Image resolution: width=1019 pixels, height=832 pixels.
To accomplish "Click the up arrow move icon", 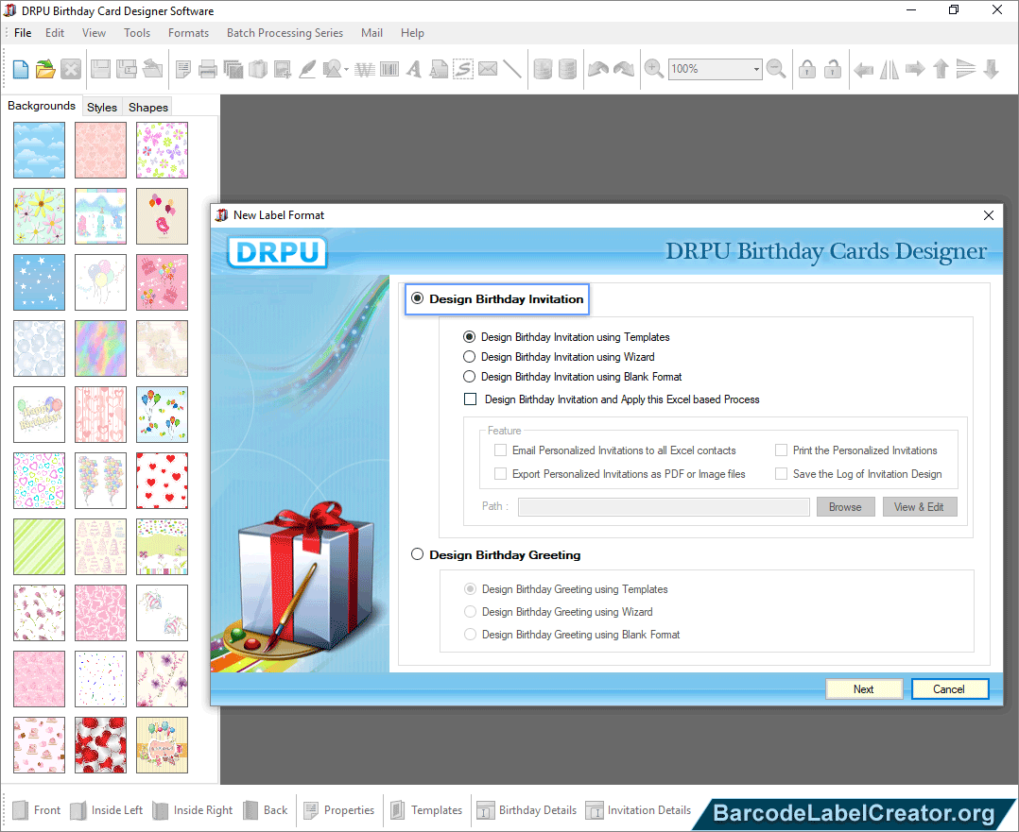I will (x=941, y=69).
